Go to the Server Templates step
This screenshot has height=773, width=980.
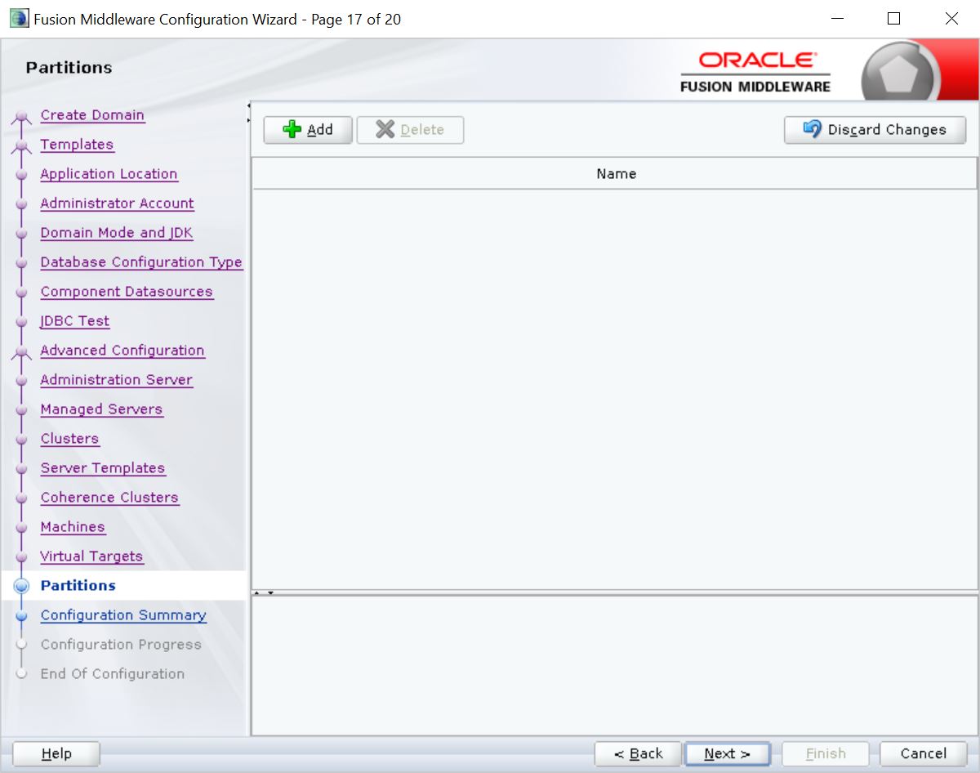(103, 468)
